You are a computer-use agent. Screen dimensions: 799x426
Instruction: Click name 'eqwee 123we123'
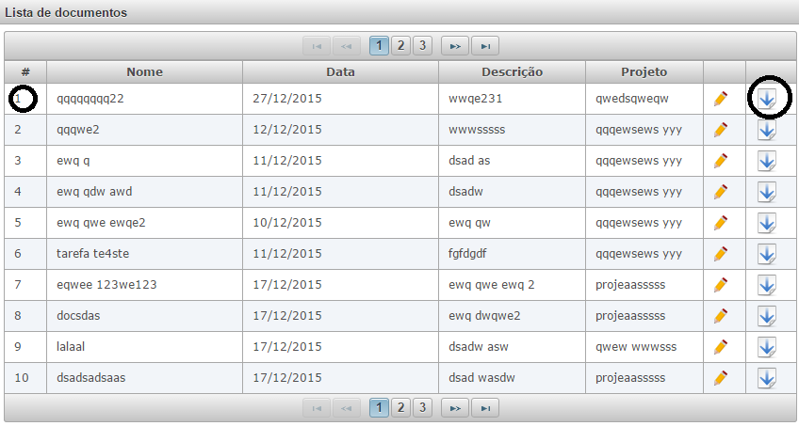106,285
